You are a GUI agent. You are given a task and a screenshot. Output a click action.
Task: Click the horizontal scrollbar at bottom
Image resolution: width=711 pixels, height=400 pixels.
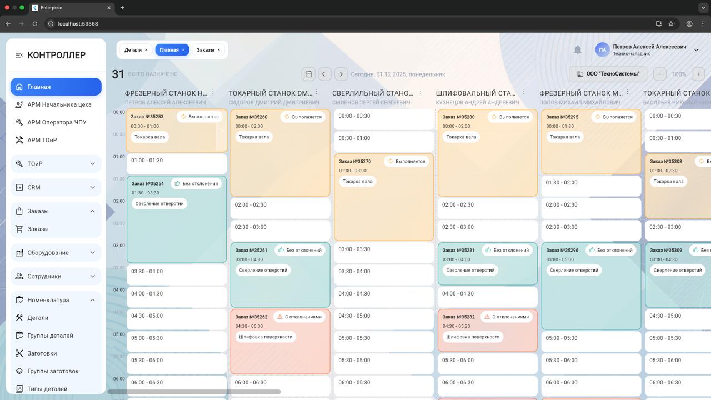[194, 392]
